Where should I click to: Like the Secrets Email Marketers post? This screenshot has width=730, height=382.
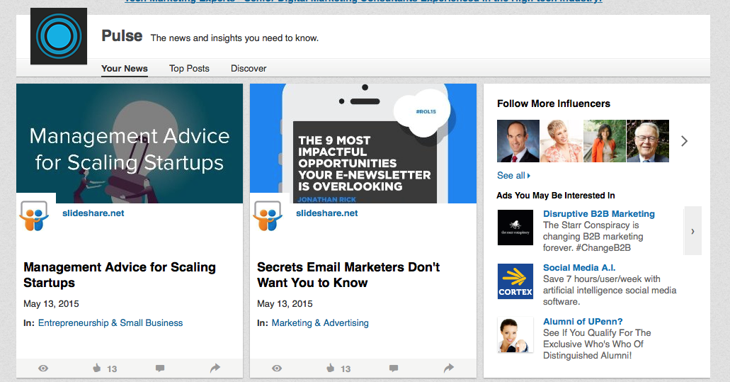[331, 369]
